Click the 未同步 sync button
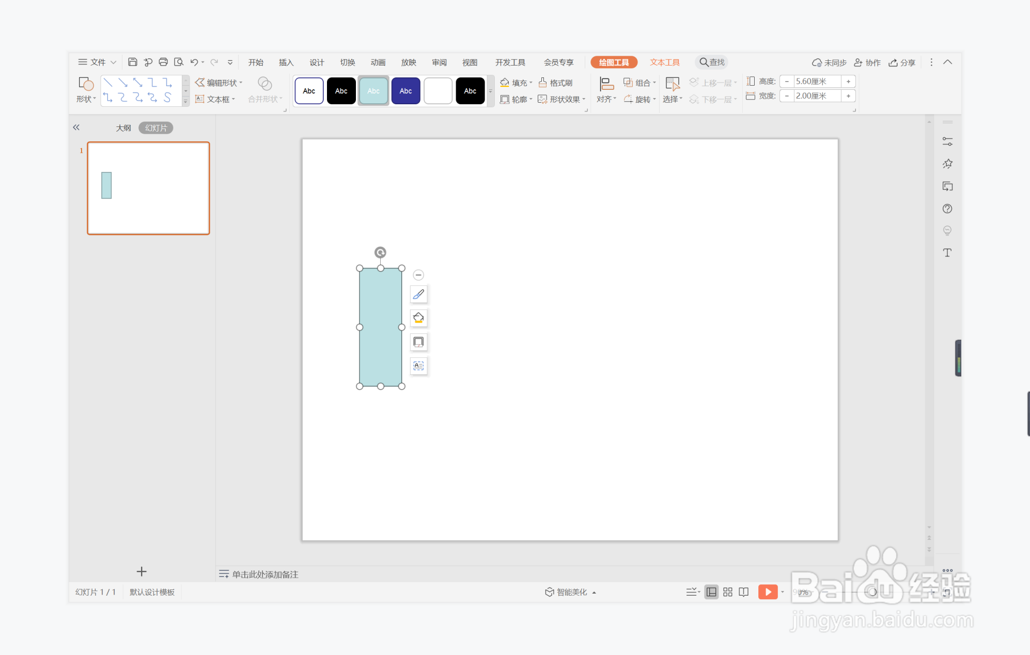This screenshot has width=1030, height=655. tap(829, 62)
